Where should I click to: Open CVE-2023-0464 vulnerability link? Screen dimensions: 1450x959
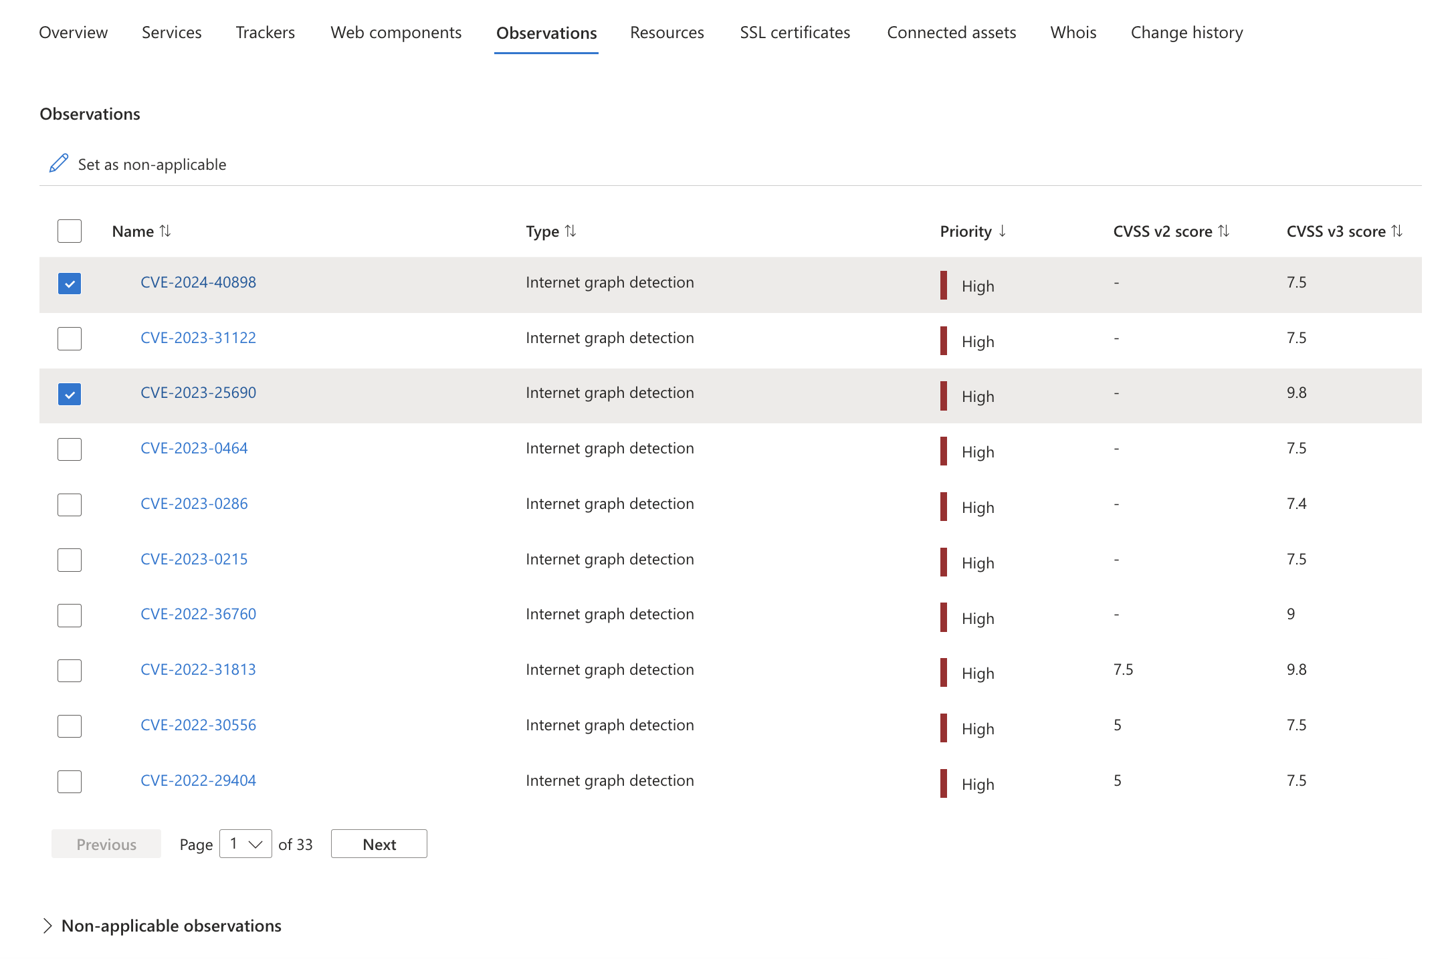click(x=194, y=447)
